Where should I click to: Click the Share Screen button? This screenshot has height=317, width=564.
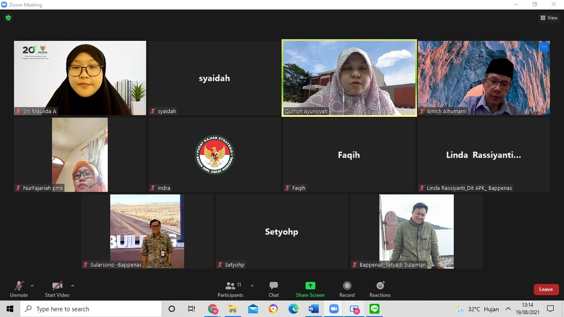pos(310,289)
